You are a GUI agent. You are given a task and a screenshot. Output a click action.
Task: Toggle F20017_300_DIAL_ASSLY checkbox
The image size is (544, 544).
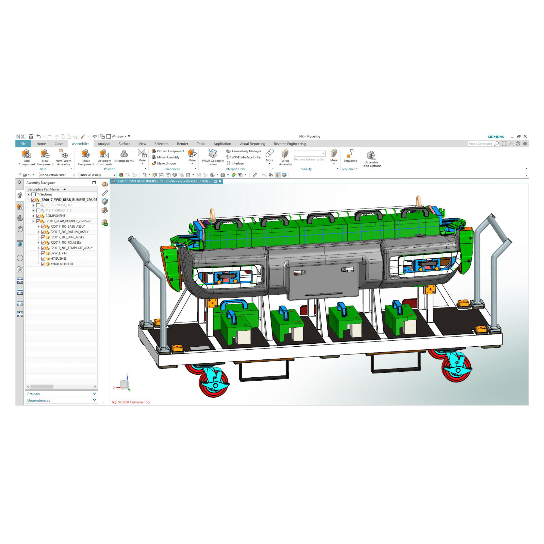tap(43, 237)
